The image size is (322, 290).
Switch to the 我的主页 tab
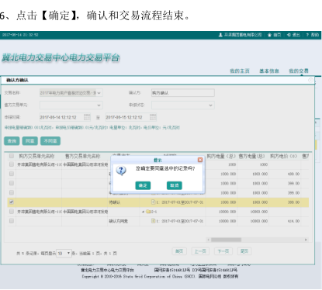point(240,71)
